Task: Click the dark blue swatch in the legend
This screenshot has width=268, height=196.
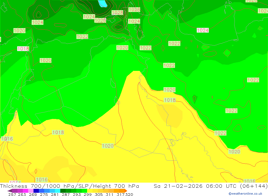Action: [36, 191]
